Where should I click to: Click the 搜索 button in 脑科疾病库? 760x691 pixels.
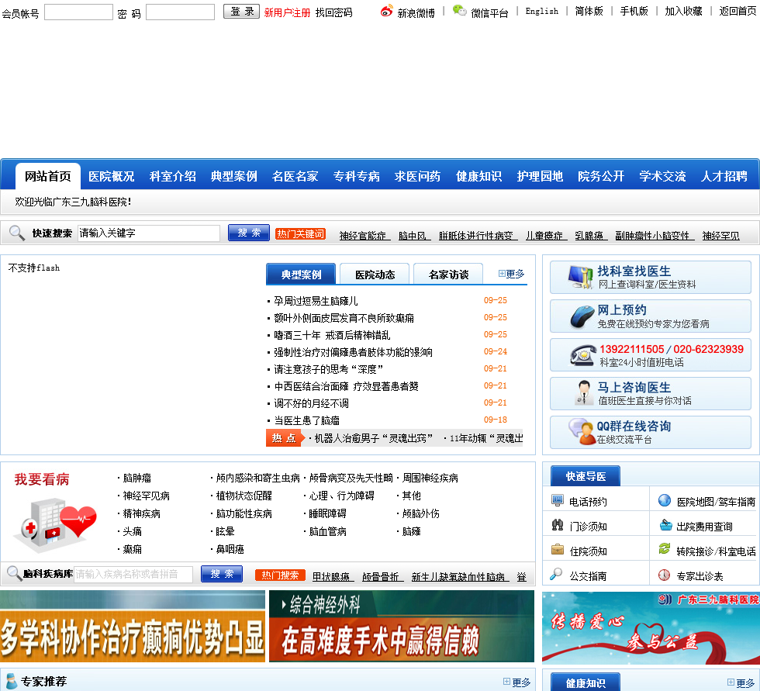click(x=222, y=574)
